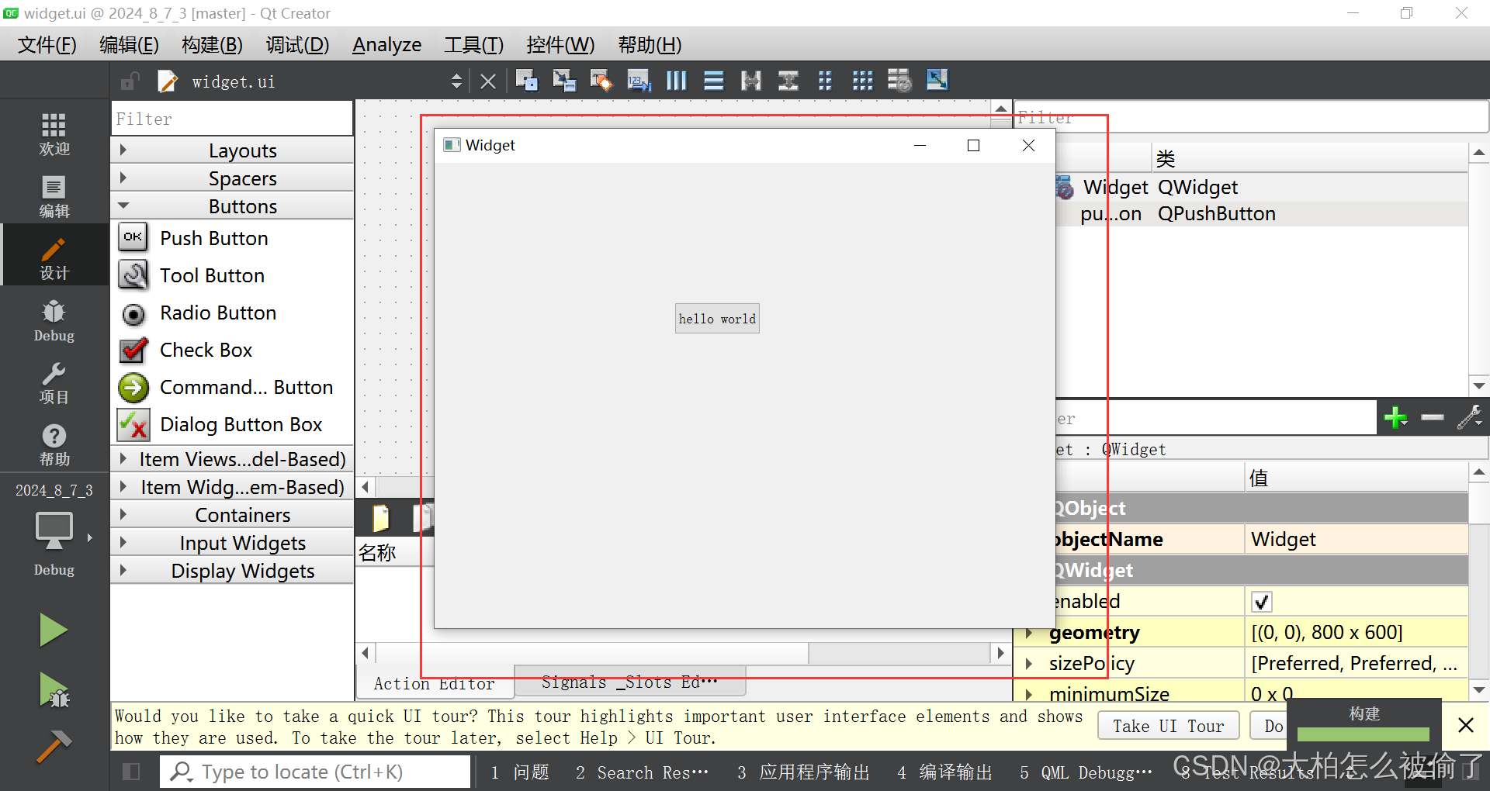The image size is (1490, 791).
Task: Open the widget.ui document dropdown
Action: [x=456, y=81]
